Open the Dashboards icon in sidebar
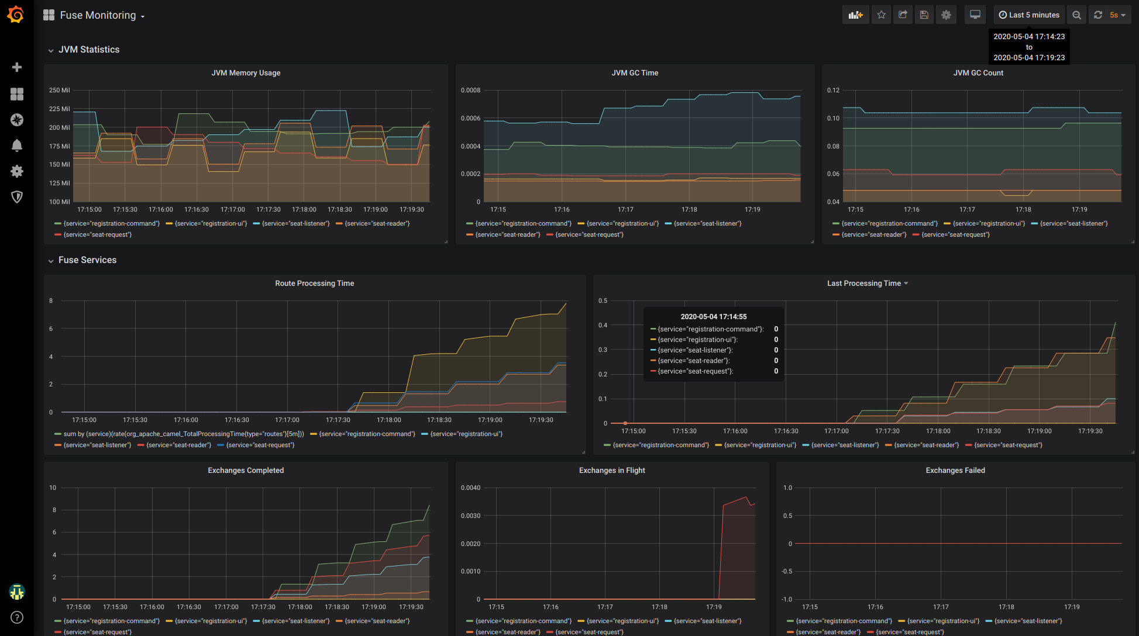The width and height of the screenshot is (1139, 636). (x=17, y=94)
